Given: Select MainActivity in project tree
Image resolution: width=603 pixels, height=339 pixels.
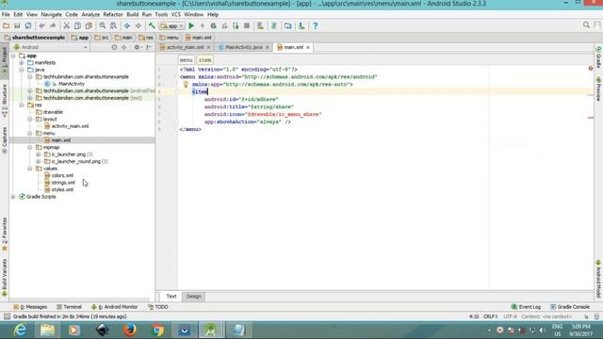Looking at the screenshot, I should tap(72, 84).
